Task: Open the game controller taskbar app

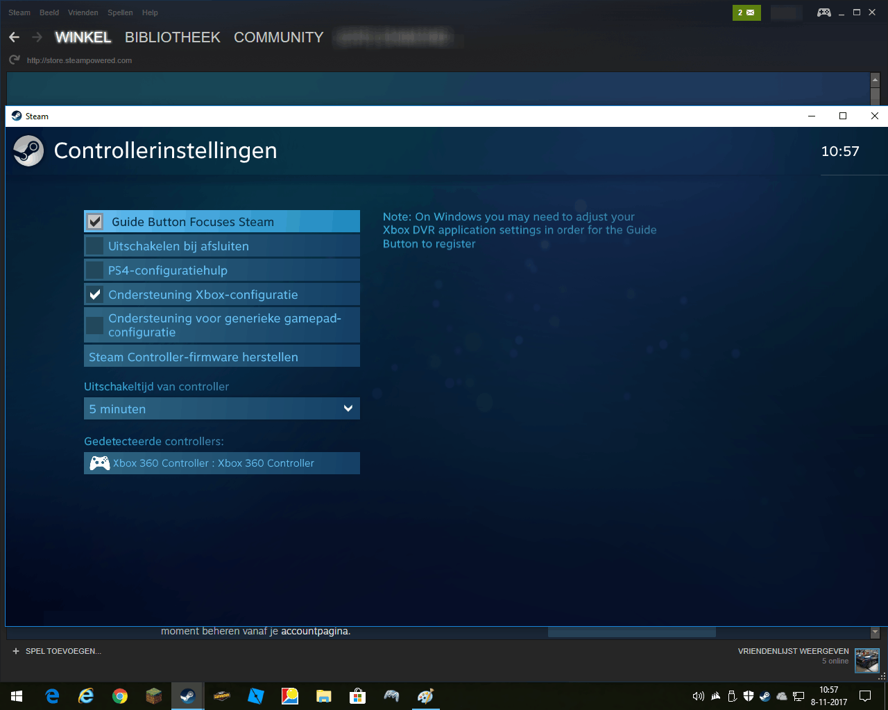Action: coord(391,696)
